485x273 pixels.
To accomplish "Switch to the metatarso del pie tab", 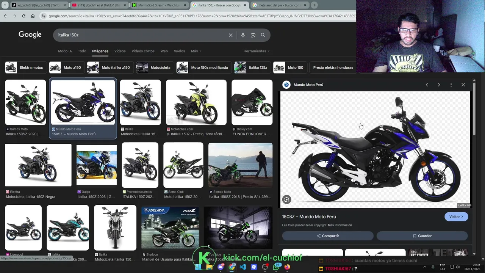I will pyautogui.click(x=279, y=5).
